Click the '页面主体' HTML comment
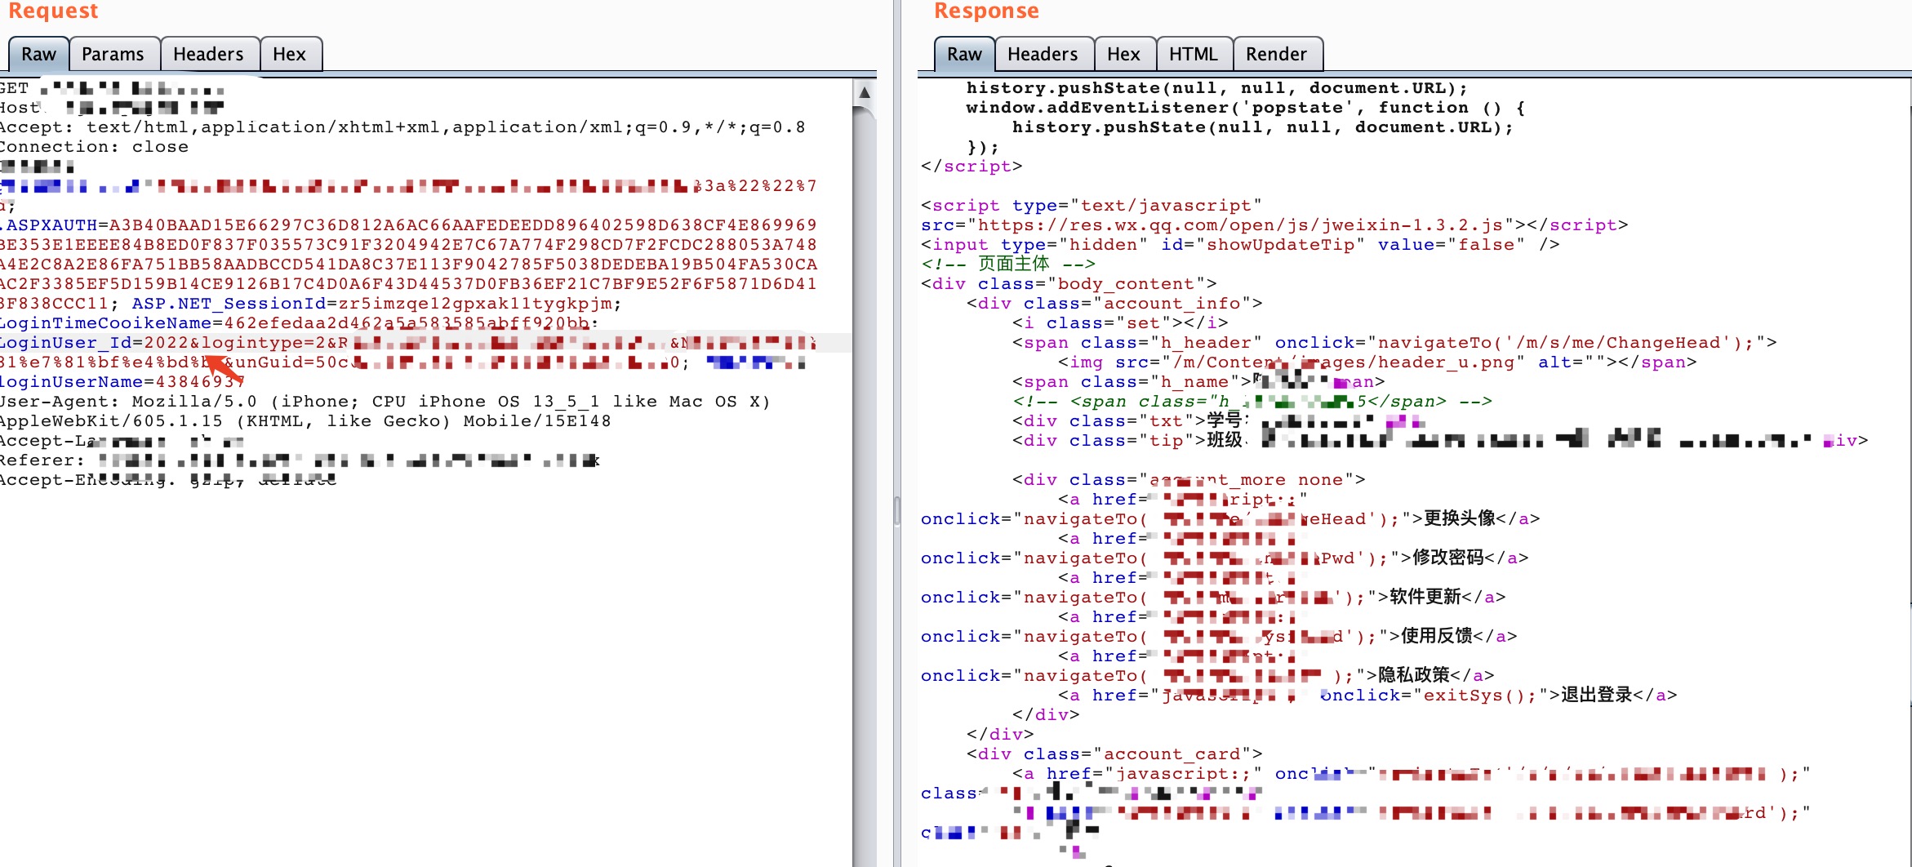1912x867 pixels. coord(1008,264)
